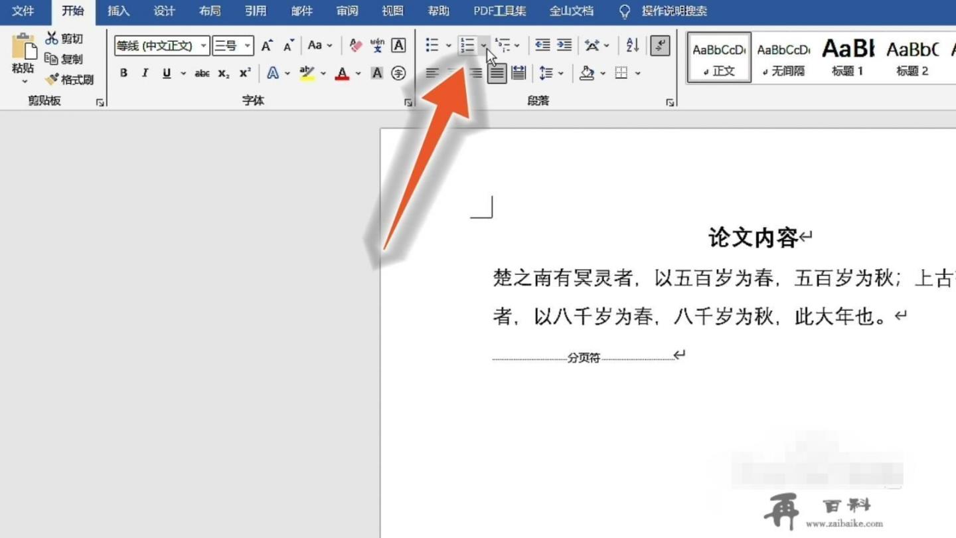This screenshot has width=956, height=538.
Task: Clear all formatting with the eraser icon
Action: click(356, 46)
